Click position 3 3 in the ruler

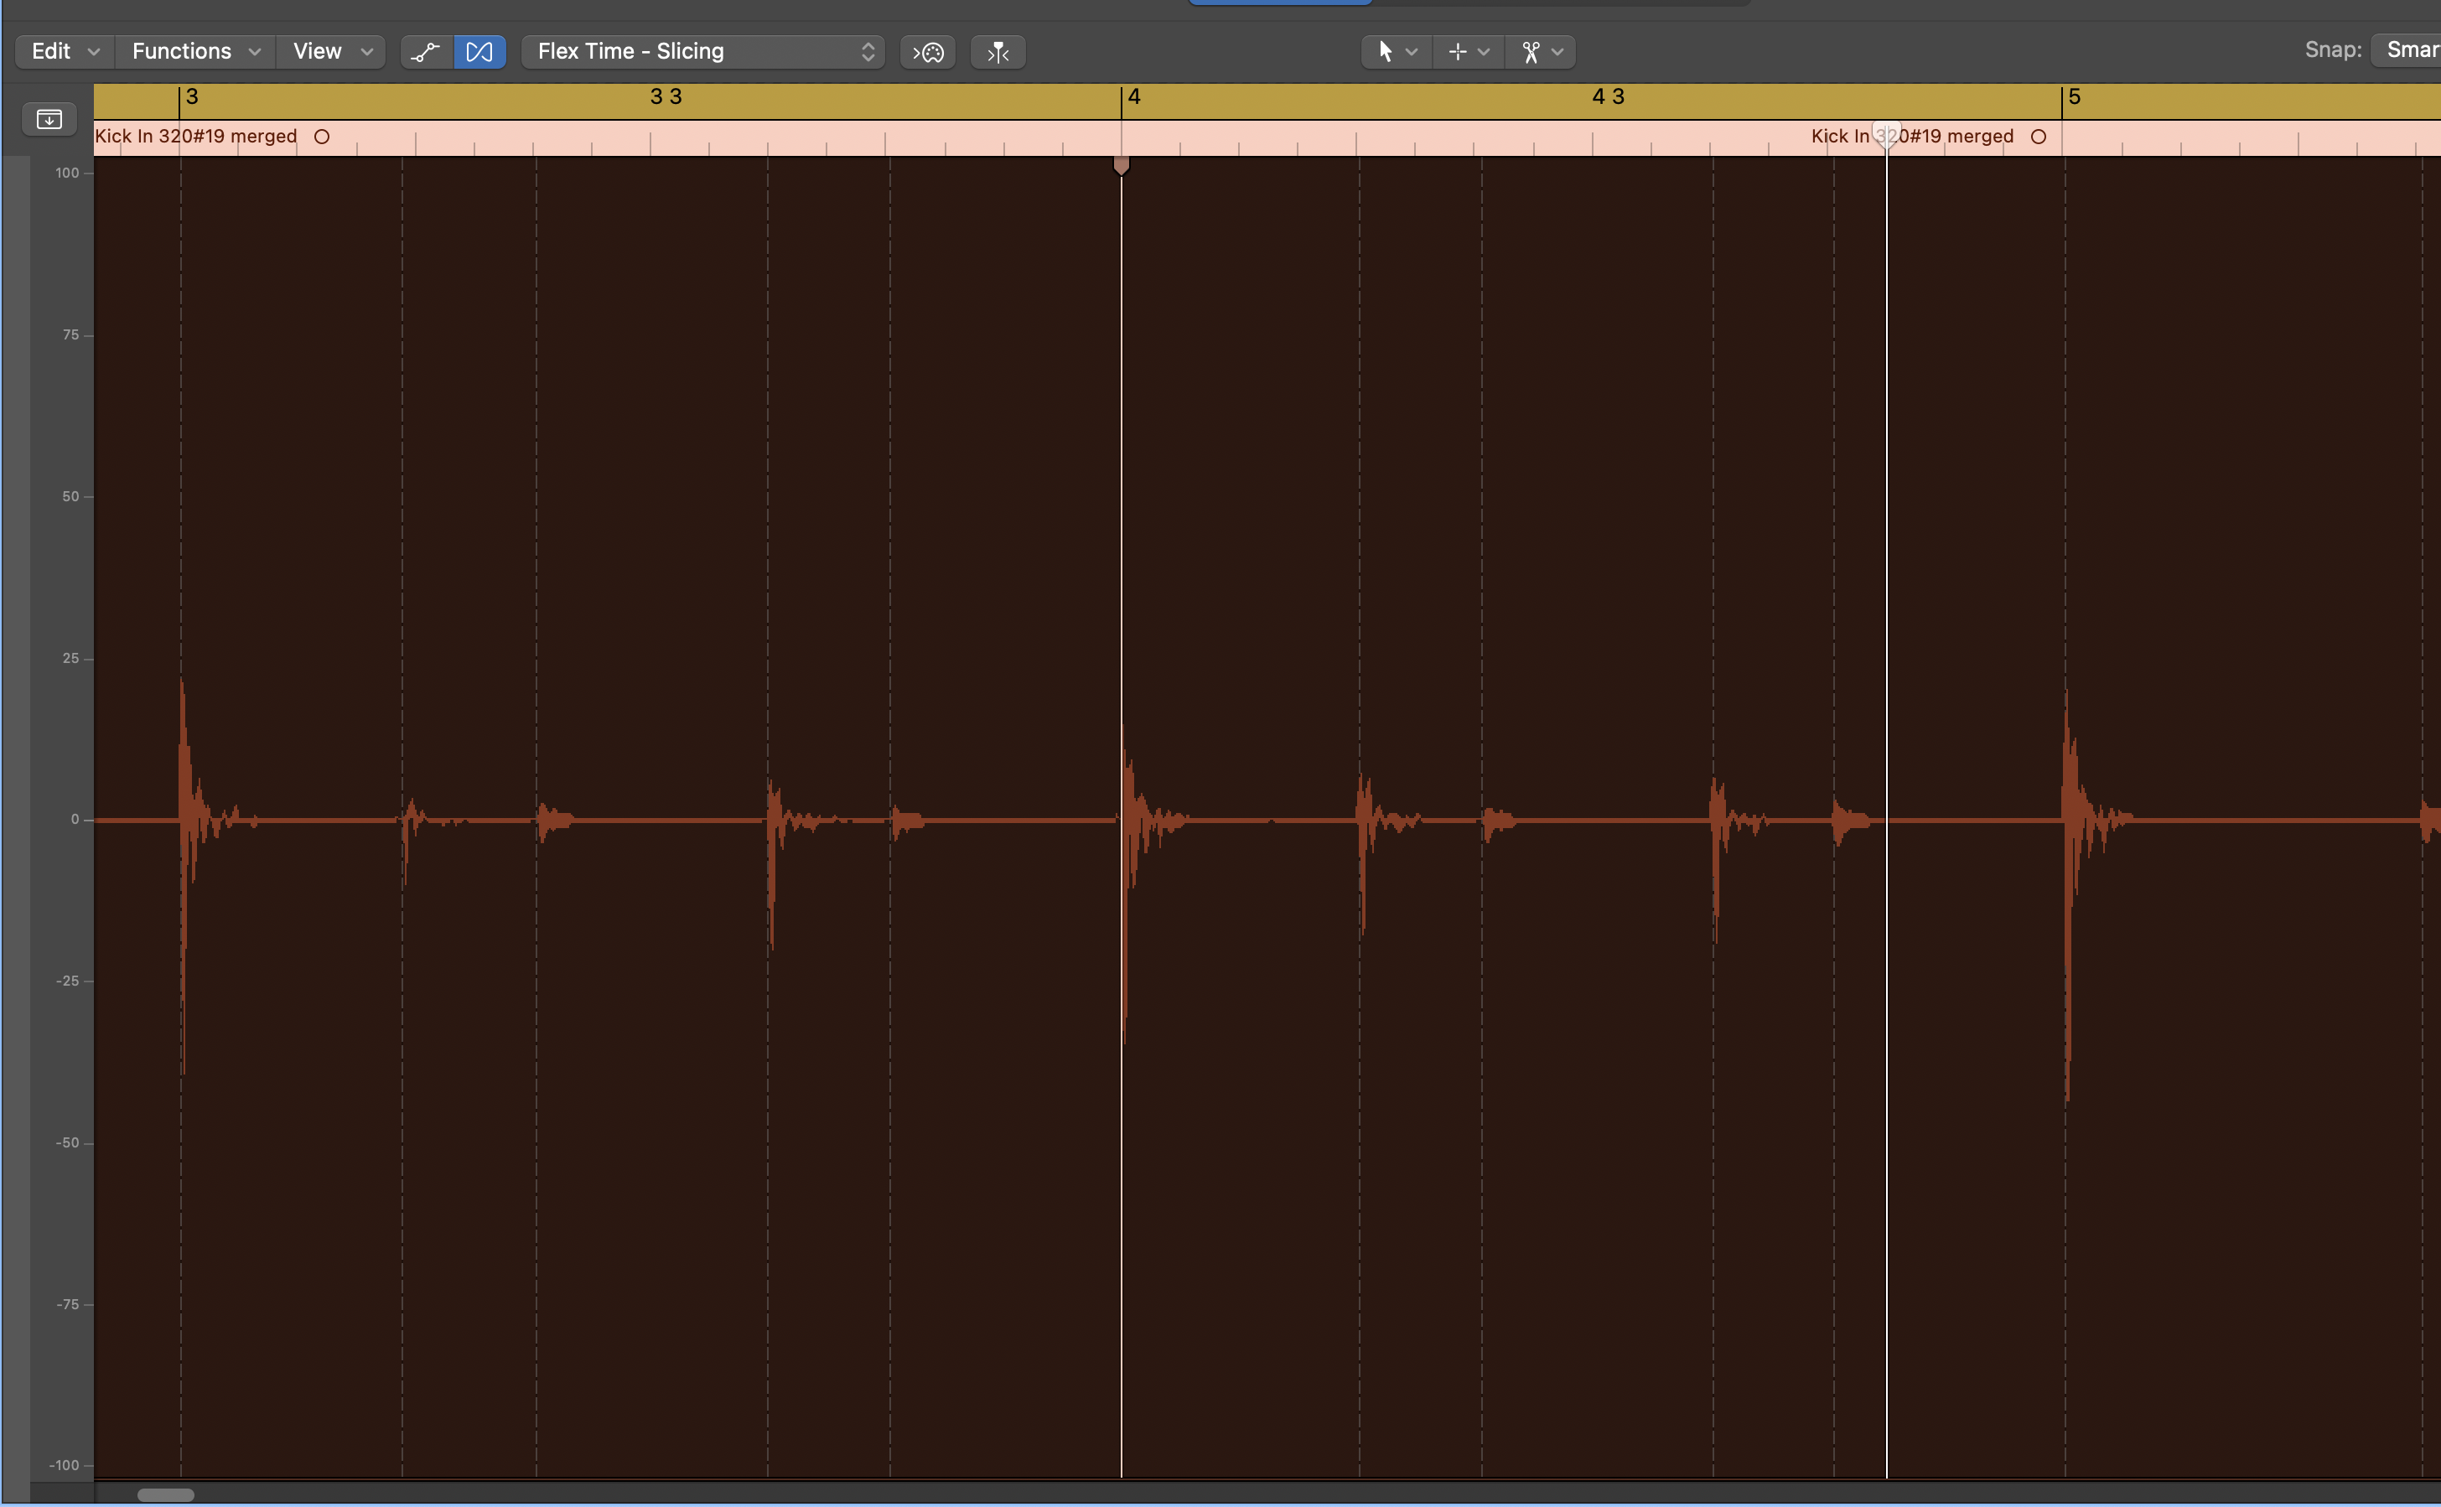(x=666, y=96)
